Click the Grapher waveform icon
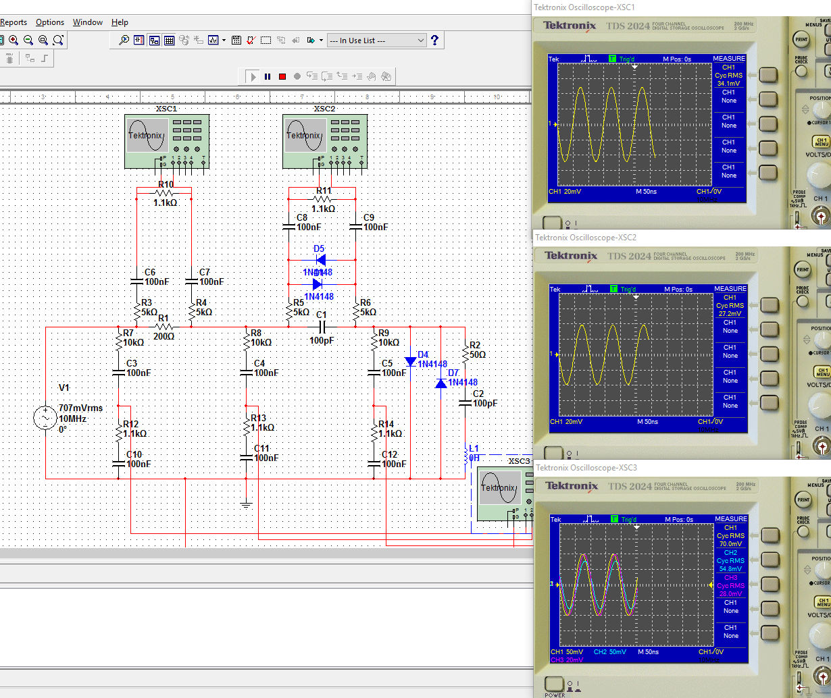This screenshot has width=831, height=698. pyautogui.click(x=213, y=41)
